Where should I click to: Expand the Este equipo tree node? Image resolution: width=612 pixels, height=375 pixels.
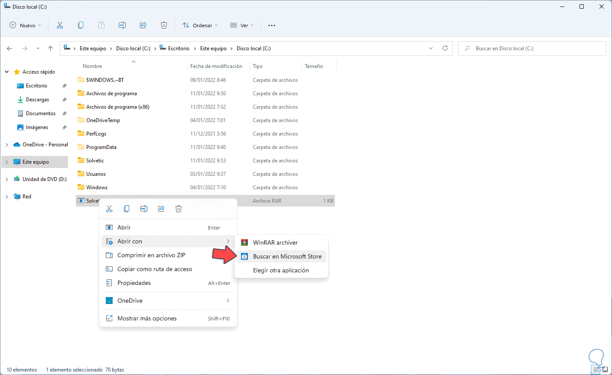coord(7,162)
